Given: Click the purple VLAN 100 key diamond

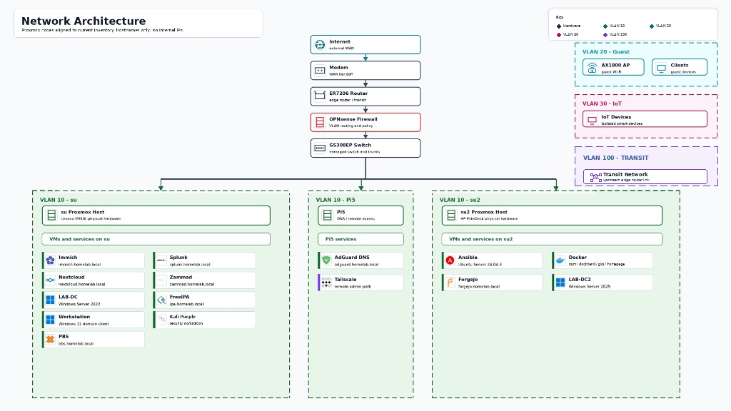Looking at the screenshot, I should (x=605, y=34).
